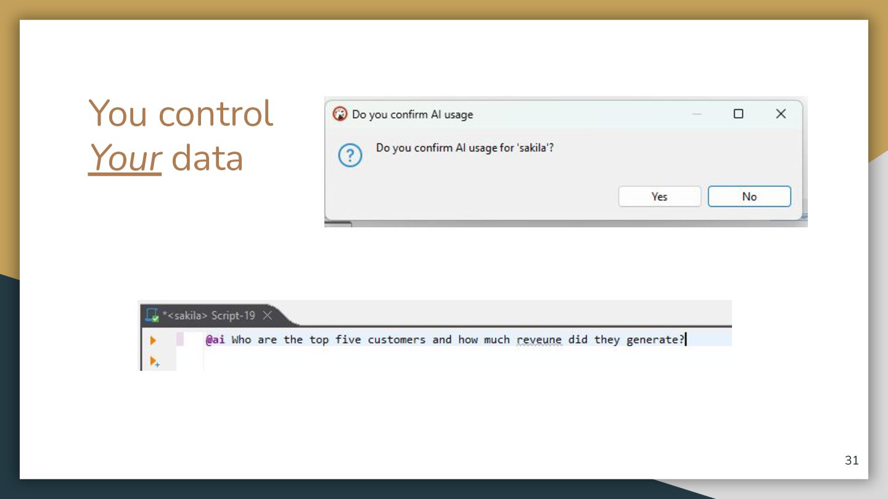This screenshot has width=888, height=499.
Task: Click the purple gutter marker beside the query
Action: pos(180,339)
